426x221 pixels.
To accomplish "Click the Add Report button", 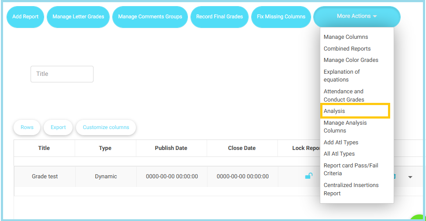I will tap(25, 17).
